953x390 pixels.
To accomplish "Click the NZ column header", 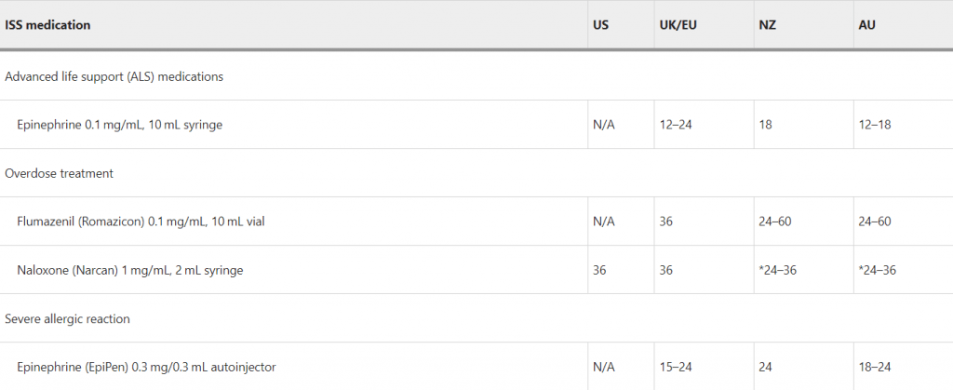I will [x=767, y=25].
